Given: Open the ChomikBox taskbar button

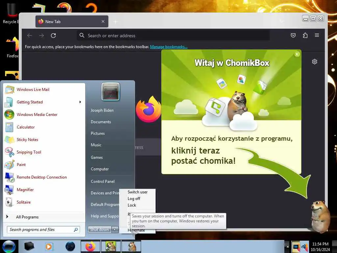Looking at the screenshot, I should point(111,246).
